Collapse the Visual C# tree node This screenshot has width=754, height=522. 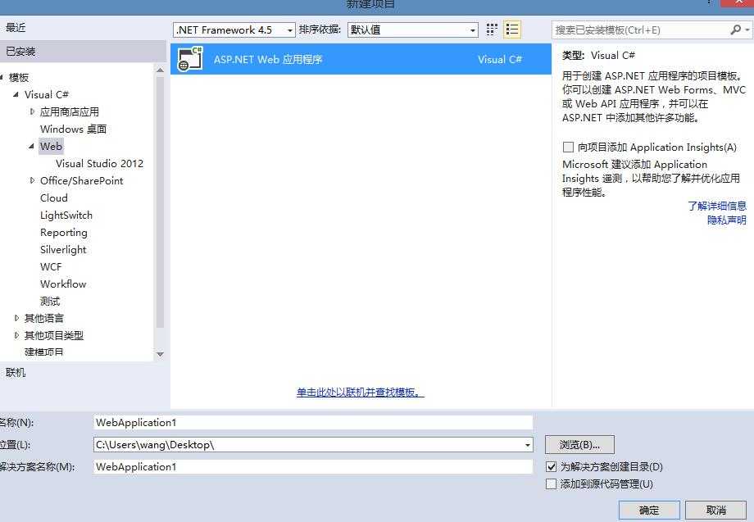click(x=16, y=95)
